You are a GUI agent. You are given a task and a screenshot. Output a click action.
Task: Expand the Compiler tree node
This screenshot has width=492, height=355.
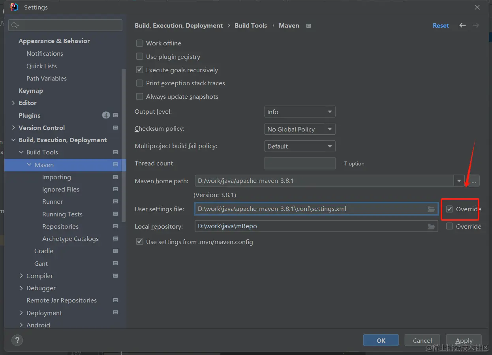point(21,276)
